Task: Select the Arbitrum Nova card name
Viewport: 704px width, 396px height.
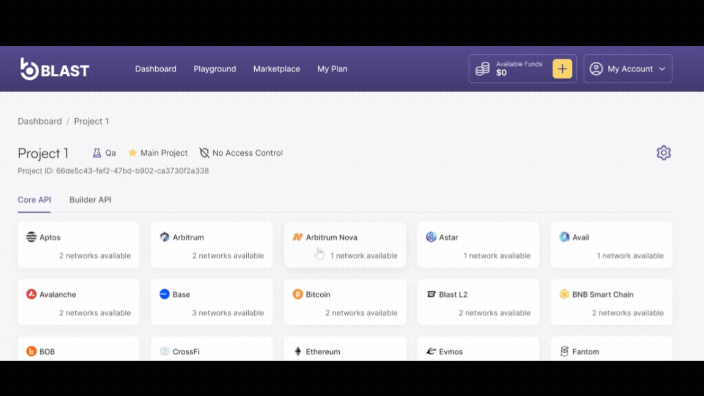Action: point(331,237)
